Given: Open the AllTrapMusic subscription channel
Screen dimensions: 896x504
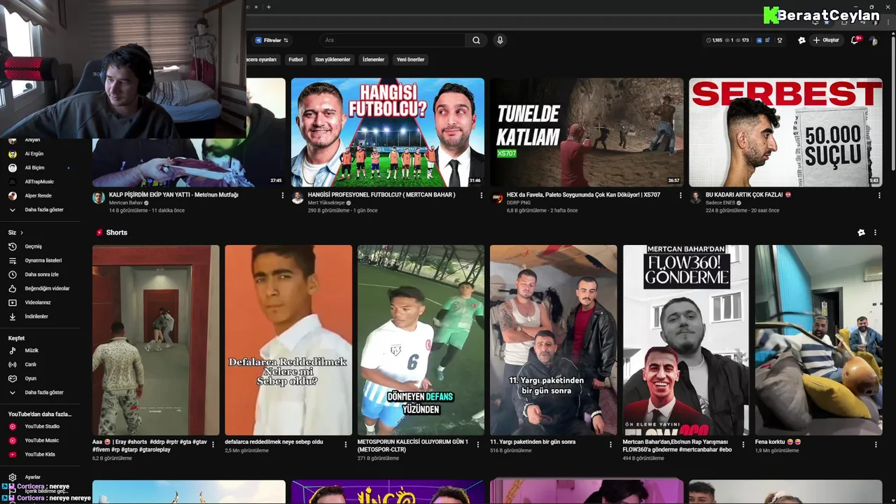Looking at the screenshot, I should pos(39,182).
